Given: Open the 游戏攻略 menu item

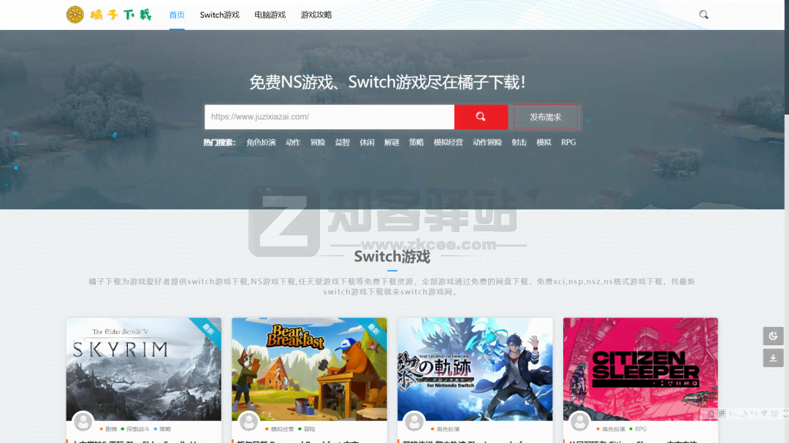Looking at the screenshot, I should pos(316,14).
